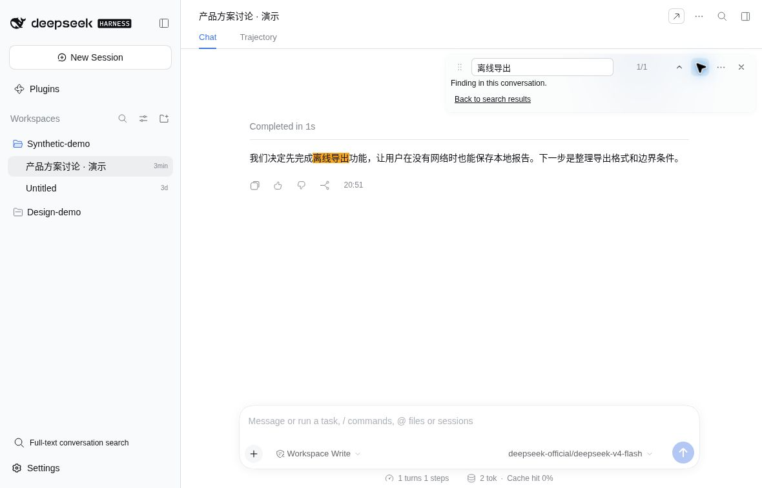Share the response with share icon
Image resolution: width=762 pixels, height=488 pixels.
325,185
